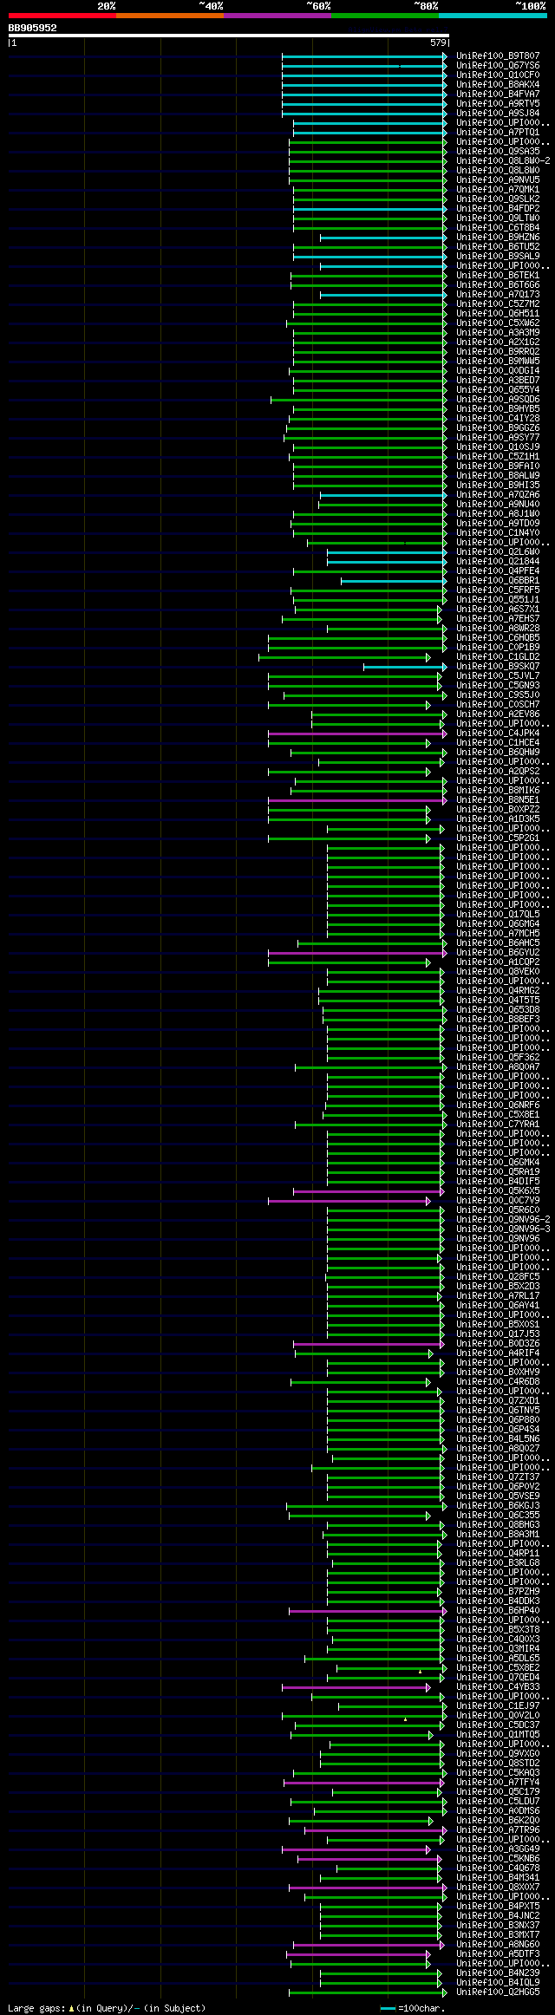Image resolution: width=555 pixels, height=2015 pixels.
Task: Select hit label UniRef100_B6TEK1
Action: (498, 276)
